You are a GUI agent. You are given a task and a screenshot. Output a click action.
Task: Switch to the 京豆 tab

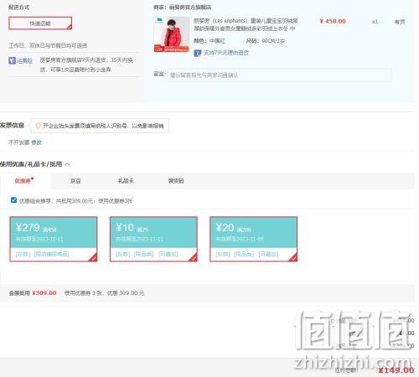(75, 181)
